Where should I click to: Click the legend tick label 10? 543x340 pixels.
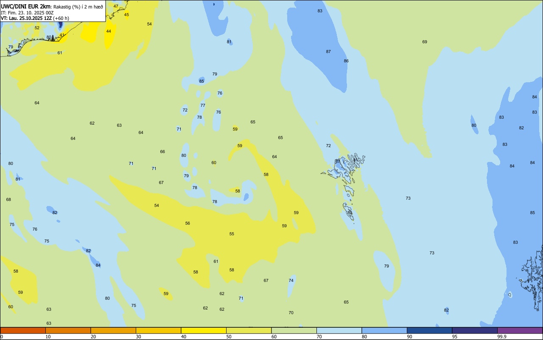[x=48, y=337]
